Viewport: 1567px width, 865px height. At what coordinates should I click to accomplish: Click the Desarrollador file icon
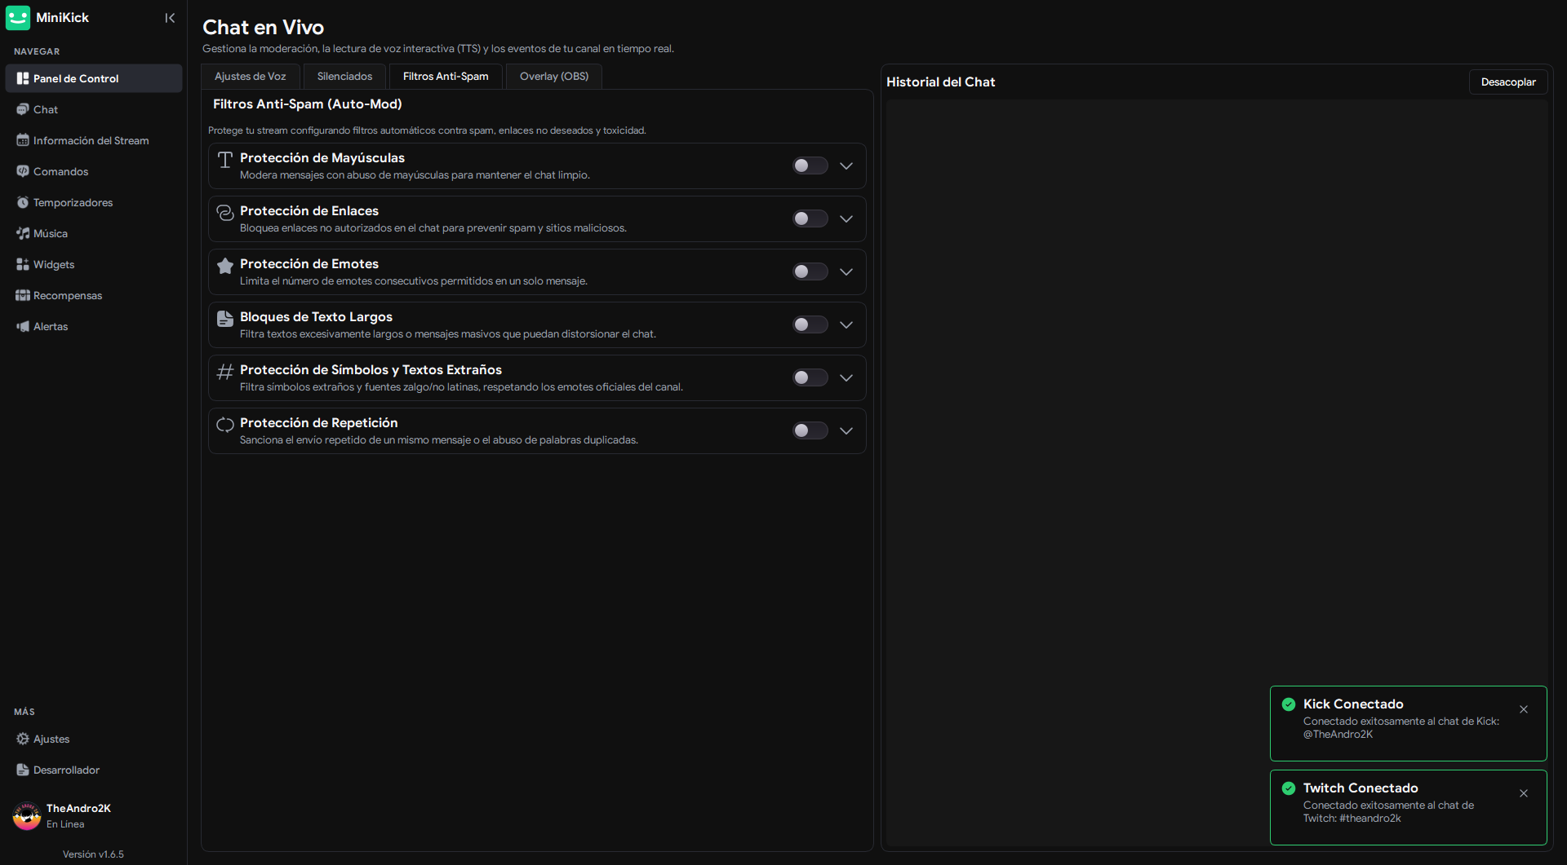point(23,770)
